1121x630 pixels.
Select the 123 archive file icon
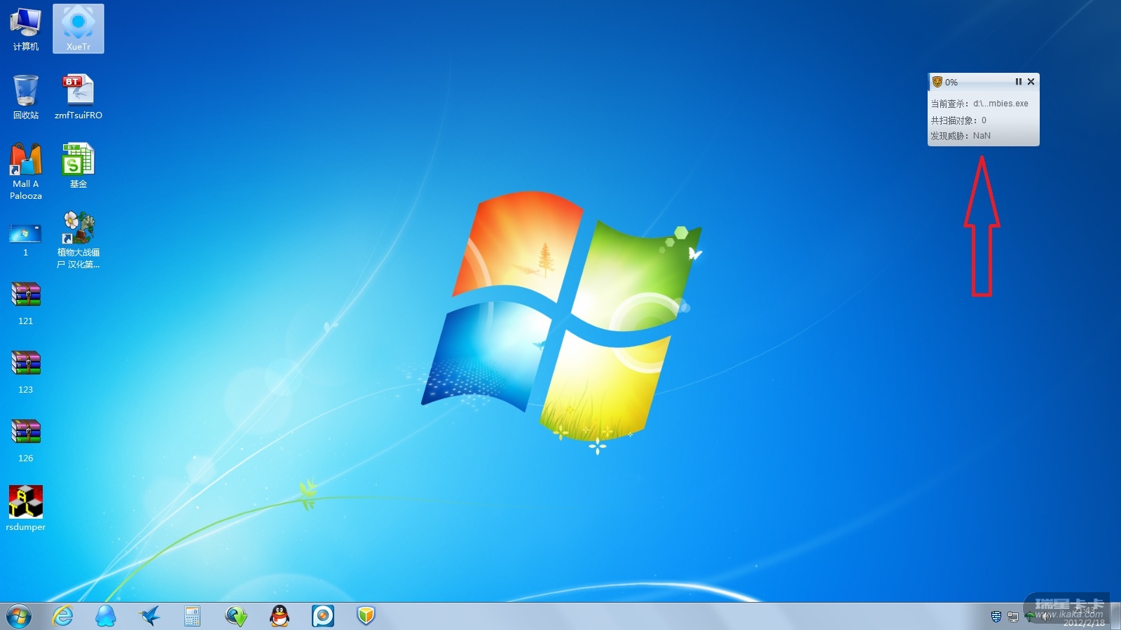(x=26, y=372)
